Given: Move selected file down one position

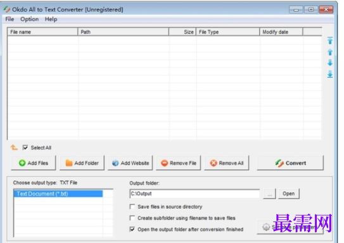Looking at the screenshot, I should (x=330, y=63).
